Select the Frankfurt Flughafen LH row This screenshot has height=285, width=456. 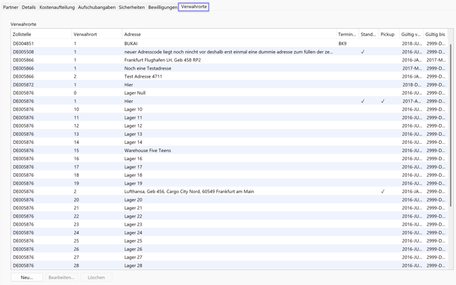click(162, 60)
